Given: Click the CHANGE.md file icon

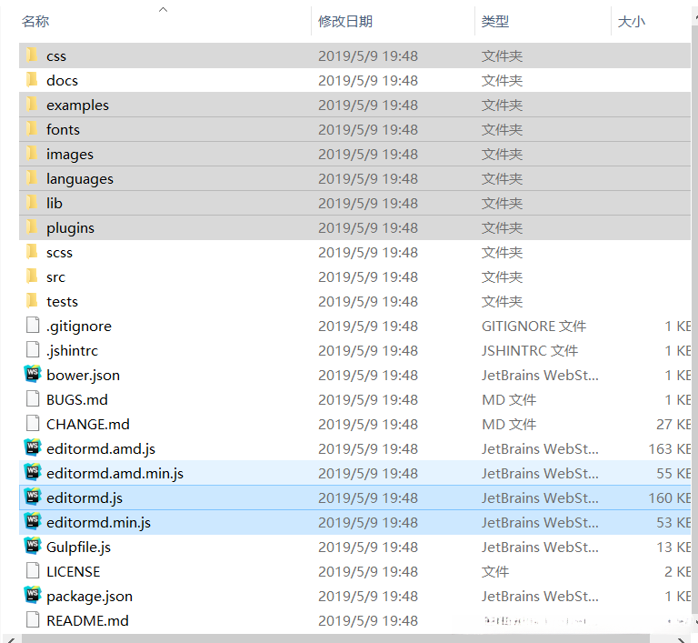Looking at the screenshot, I should [33, 423].
